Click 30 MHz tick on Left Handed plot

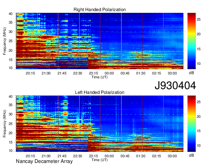[x=10, y=114]
